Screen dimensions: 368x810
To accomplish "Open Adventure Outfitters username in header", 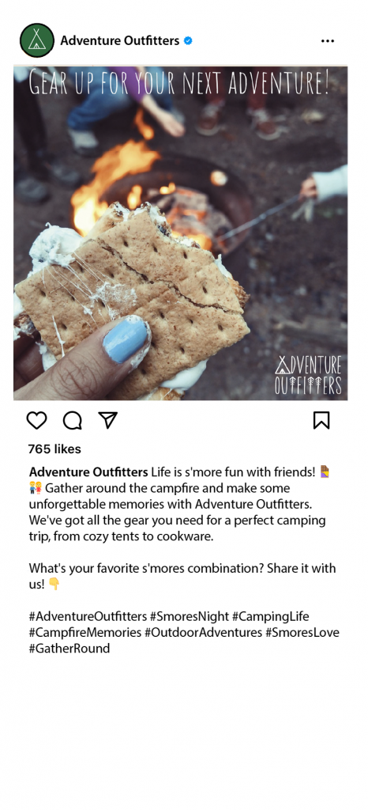I will tap(119, 40).
